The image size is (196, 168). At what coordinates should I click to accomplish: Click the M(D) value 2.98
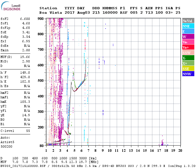(x=26, y=61)
